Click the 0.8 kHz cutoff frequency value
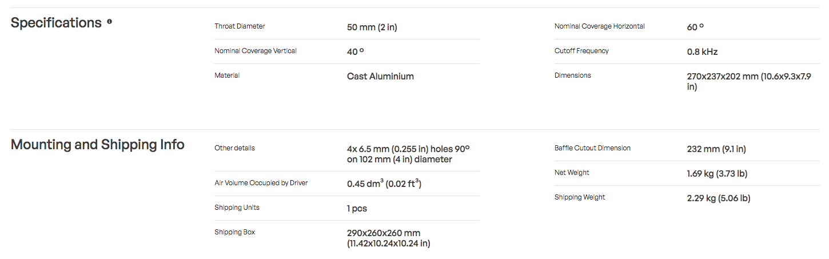Image resolution: width=829 pixels, height=259 pixels. click(702, 52)
